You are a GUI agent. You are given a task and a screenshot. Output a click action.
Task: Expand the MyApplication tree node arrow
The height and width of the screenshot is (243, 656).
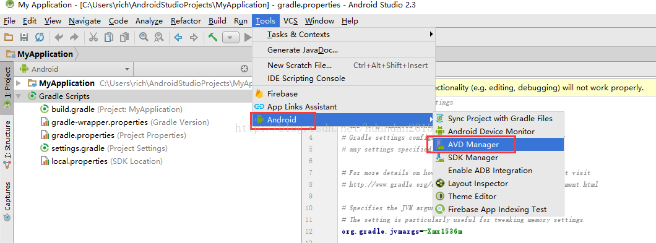19,83
